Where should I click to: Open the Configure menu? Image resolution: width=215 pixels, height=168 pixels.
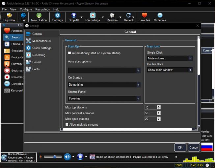(26, 9)
